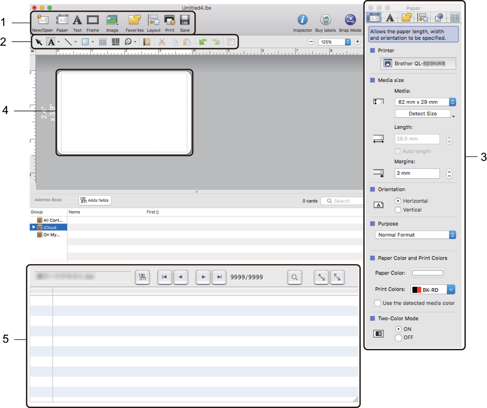The width and height of the screenshot is (487, 408).
Task: Open the Purpose Normal Format dropdown
Action: pyautogui.click(x=415, y=235)
